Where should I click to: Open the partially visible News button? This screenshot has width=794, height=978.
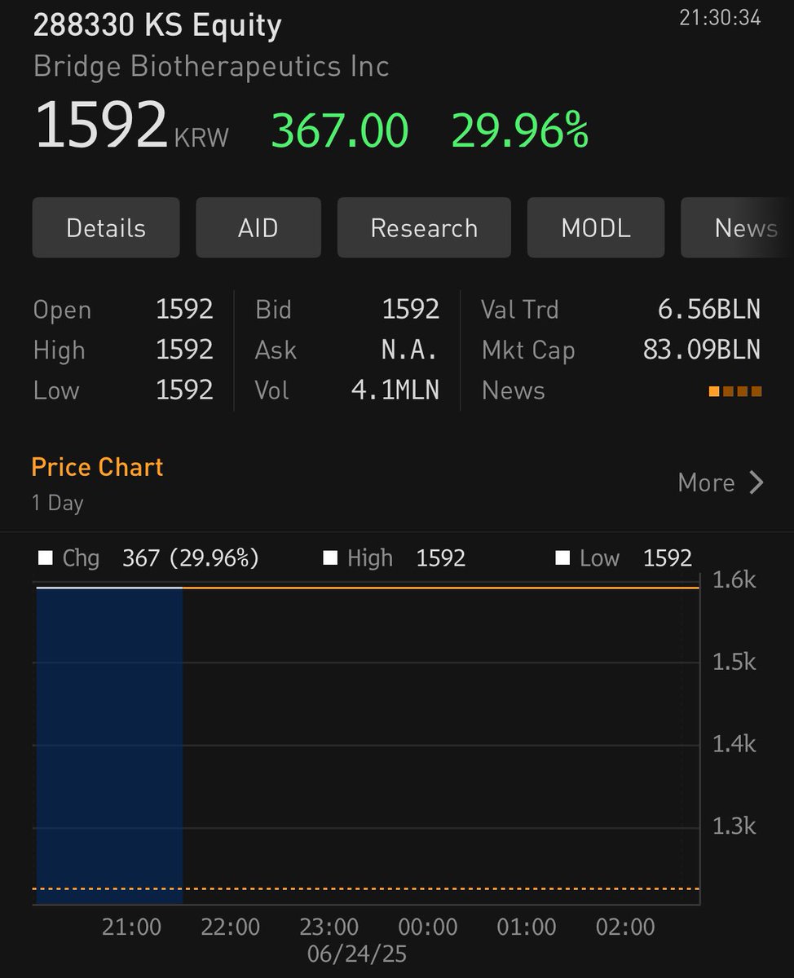coord(737,227)
